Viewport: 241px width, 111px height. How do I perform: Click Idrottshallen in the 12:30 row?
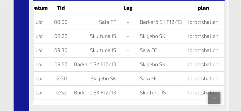point(203,78)
